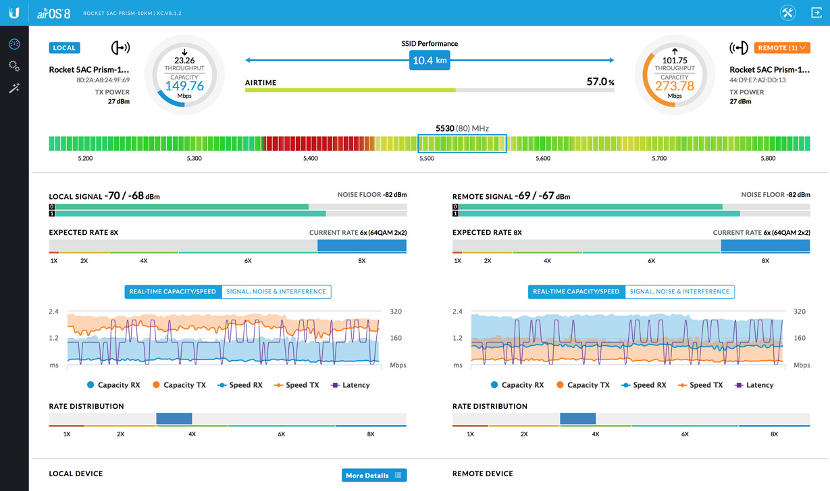Viewport: 830px width, 491px height.
Task: Click the highlighted 5530 MHz channel box
Action: pos(462,143)
